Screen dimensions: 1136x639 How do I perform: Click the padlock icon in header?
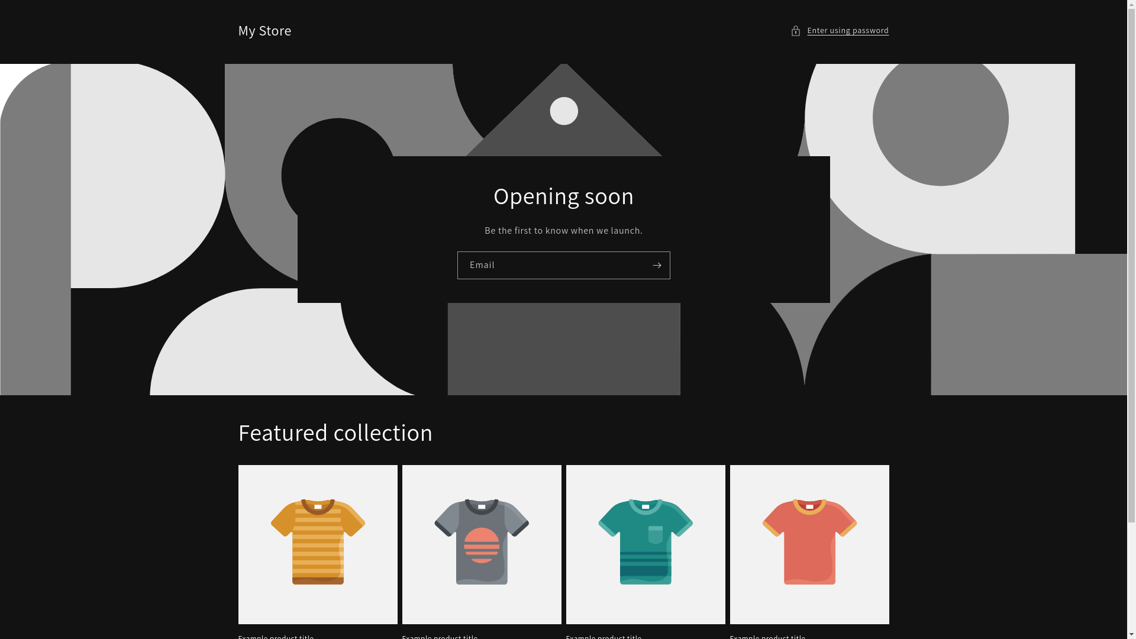point(796,31)
